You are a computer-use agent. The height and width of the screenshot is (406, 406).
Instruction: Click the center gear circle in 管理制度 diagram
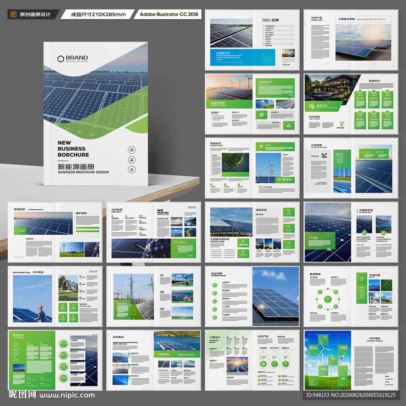(327, 299)
